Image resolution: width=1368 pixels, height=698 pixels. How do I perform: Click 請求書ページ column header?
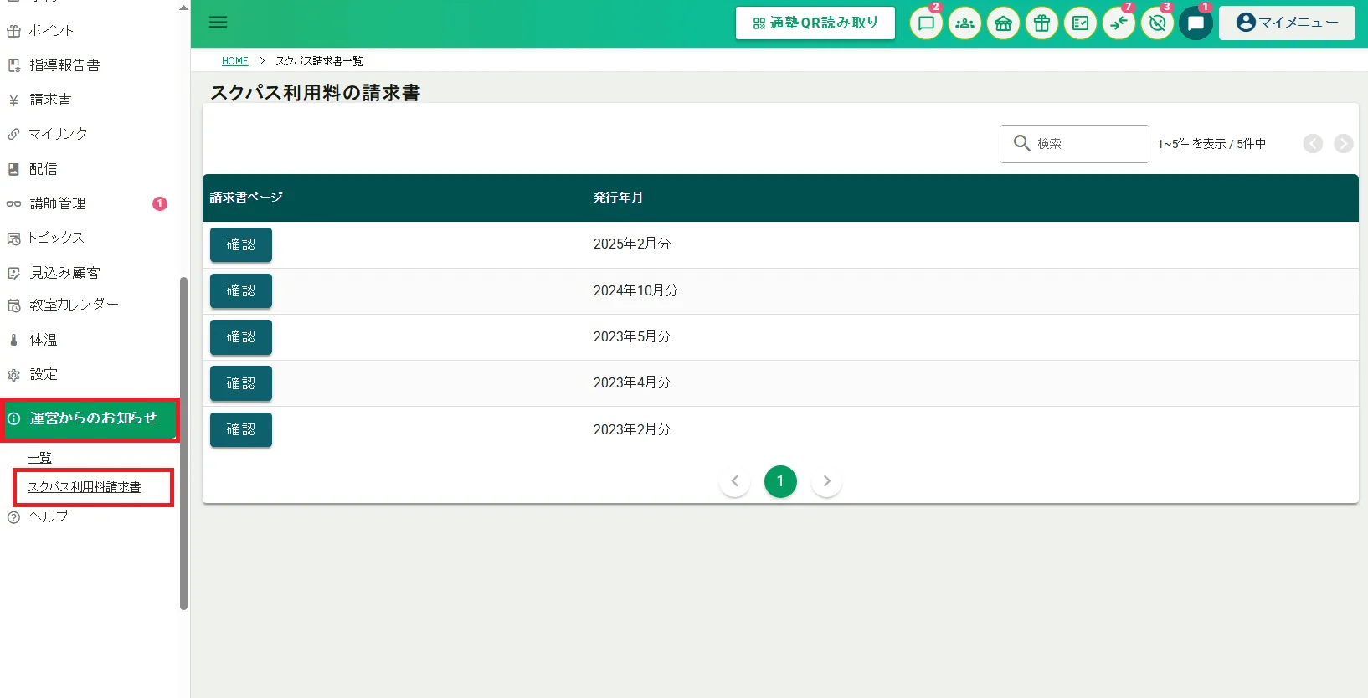pos(246,198)
